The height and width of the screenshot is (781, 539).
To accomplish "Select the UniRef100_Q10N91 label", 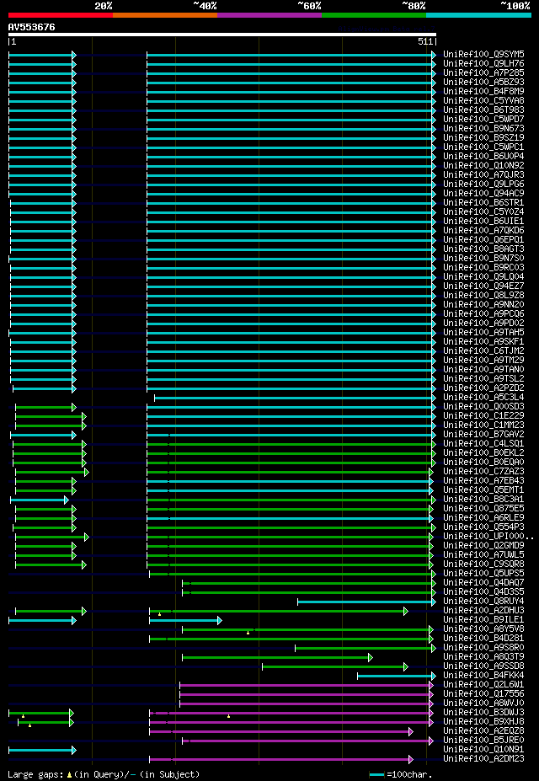I will pyautogui.click(x=483, y=750).
